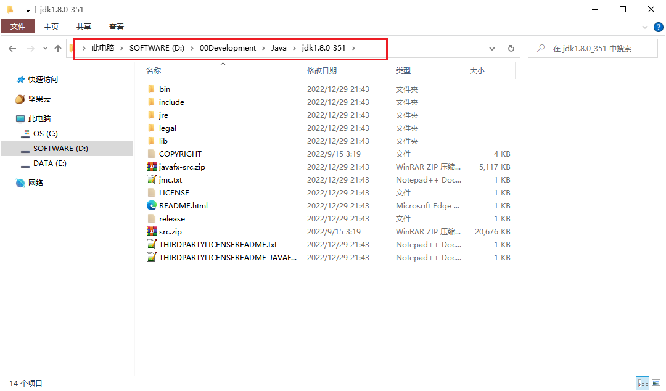Select the jmc.txt file name

click(170, 180)
